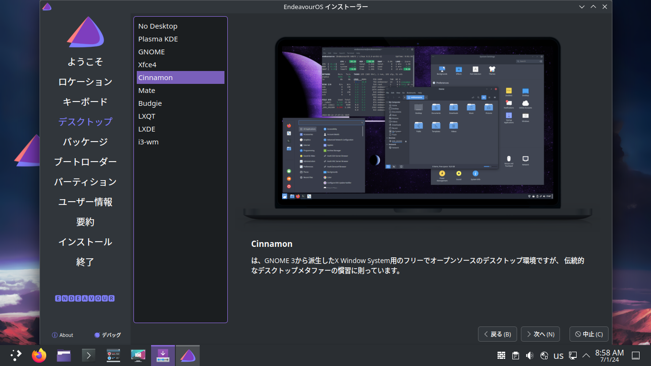Open the volume control in tray
This screenshot has width=651, height=366.
tap(529, 356)
